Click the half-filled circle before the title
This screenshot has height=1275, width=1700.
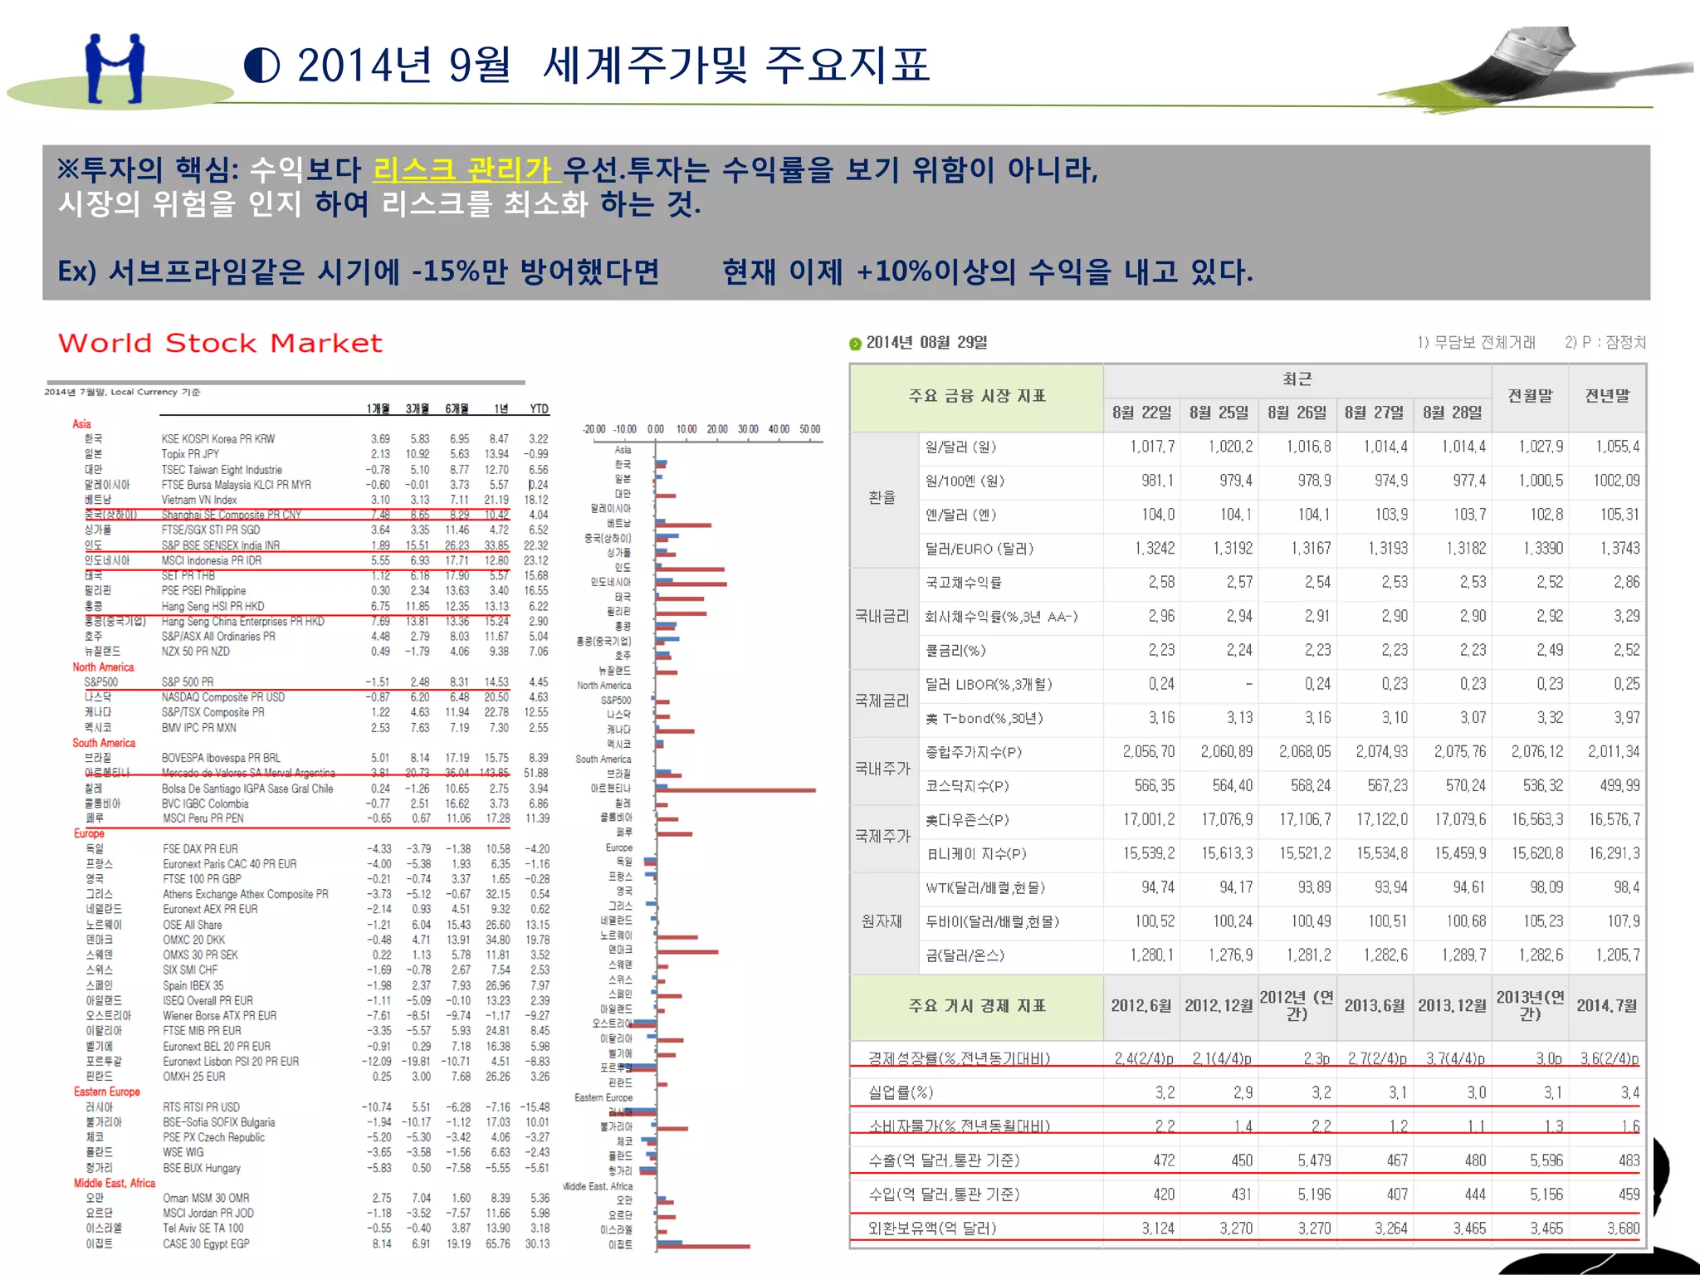coord(262,66)
